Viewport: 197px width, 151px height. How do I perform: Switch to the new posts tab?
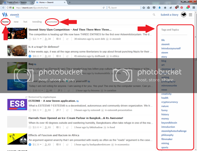pos(16,22)
